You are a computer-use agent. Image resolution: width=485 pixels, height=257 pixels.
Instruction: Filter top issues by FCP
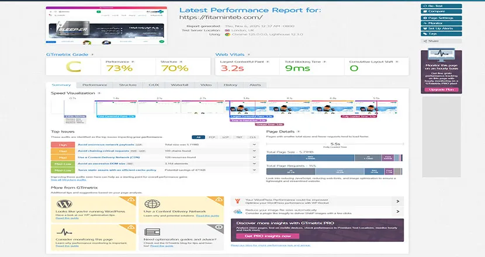(212, 138)
